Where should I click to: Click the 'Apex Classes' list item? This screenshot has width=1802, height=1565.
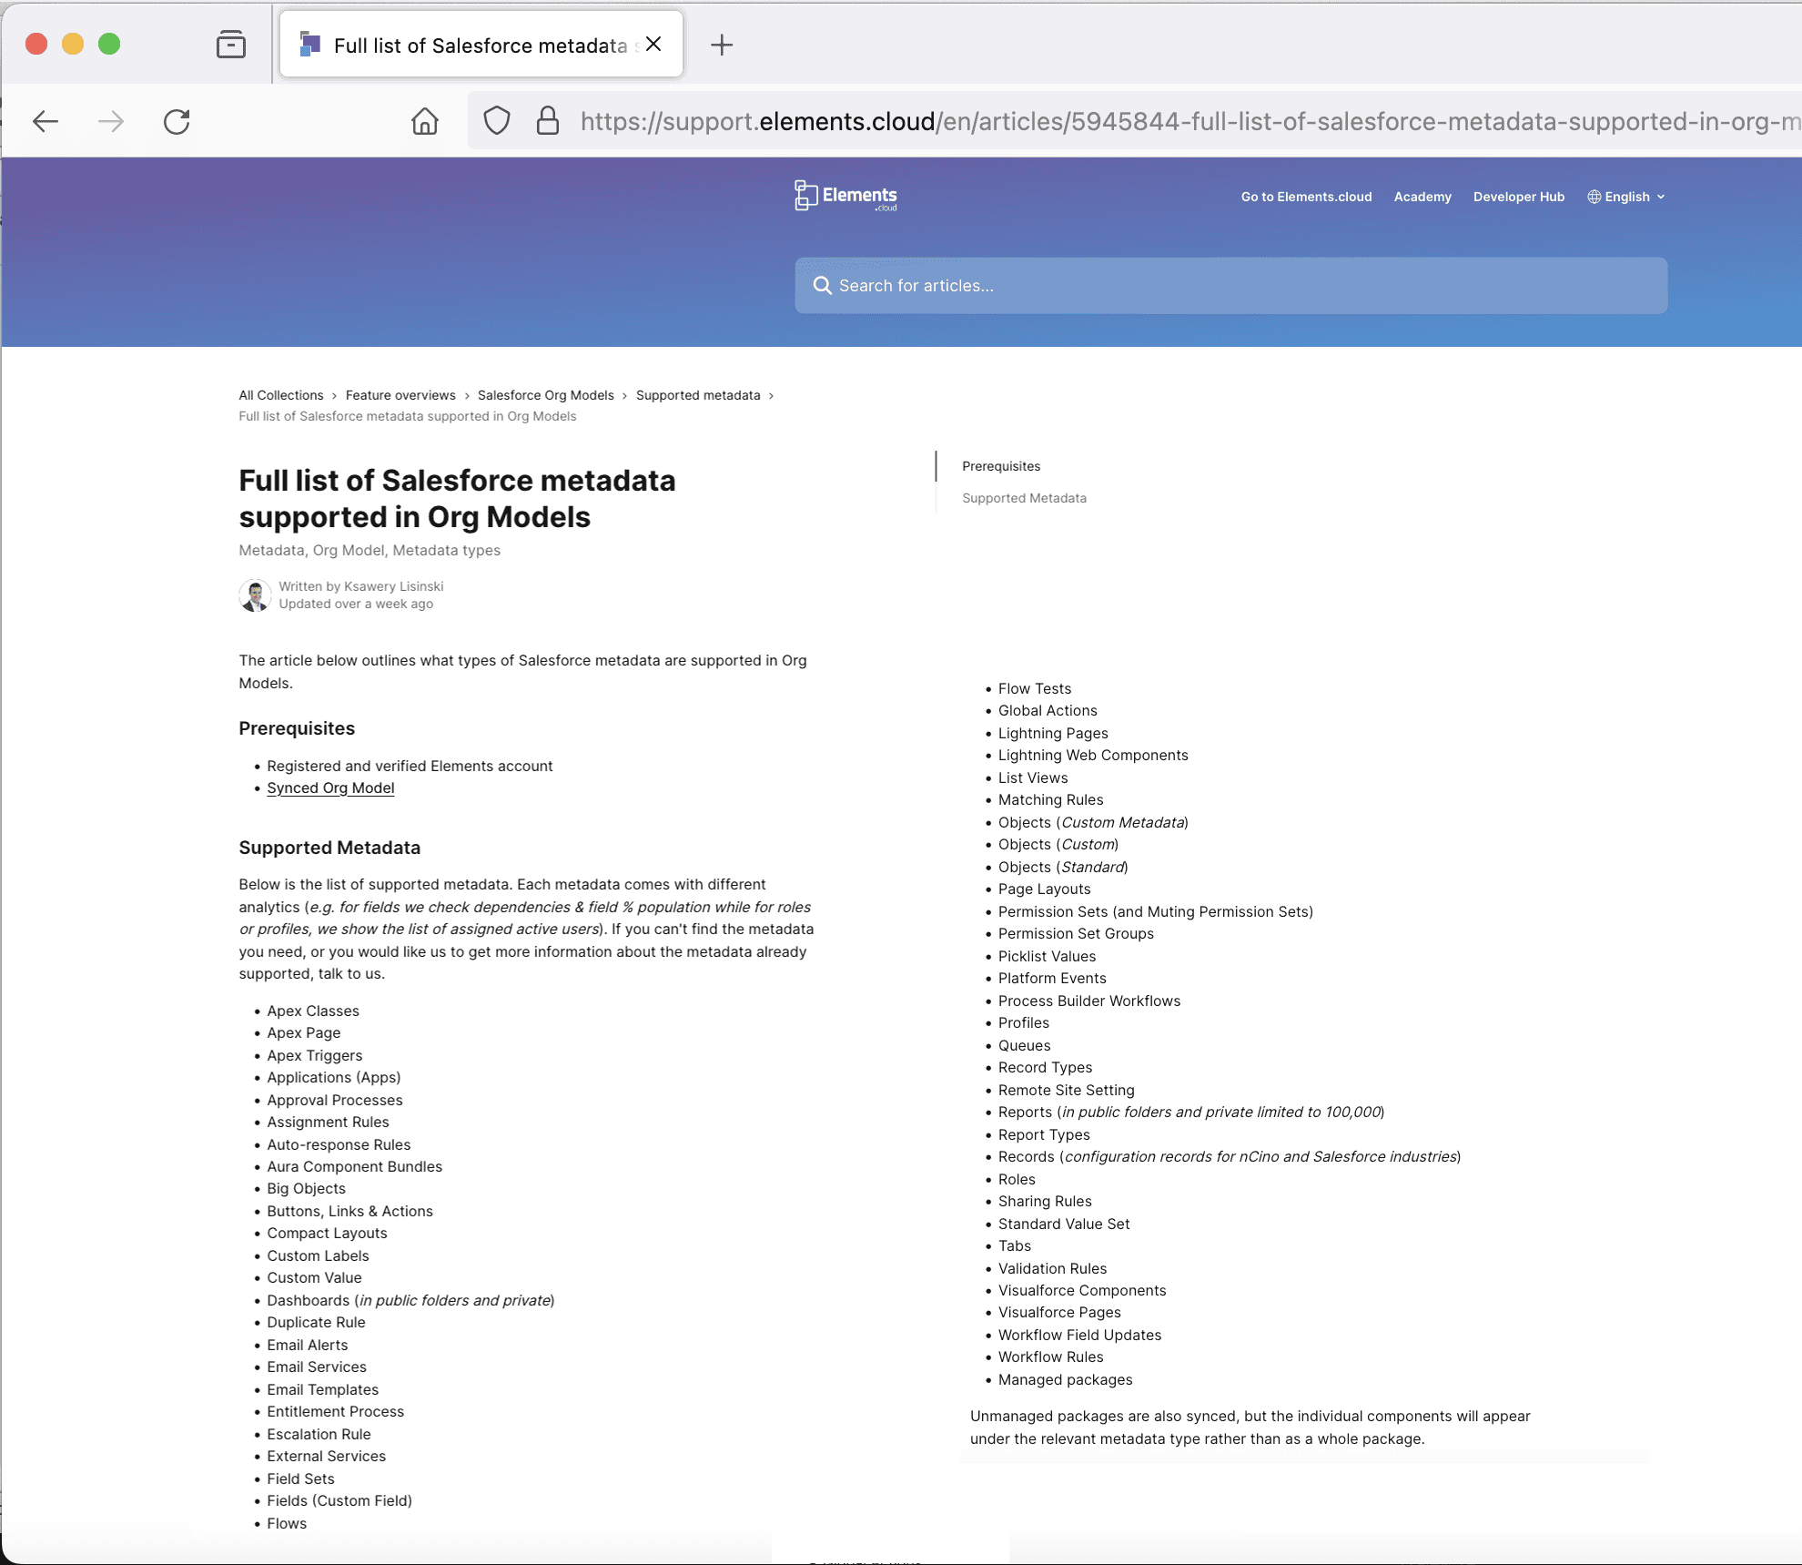(313, 1011)
